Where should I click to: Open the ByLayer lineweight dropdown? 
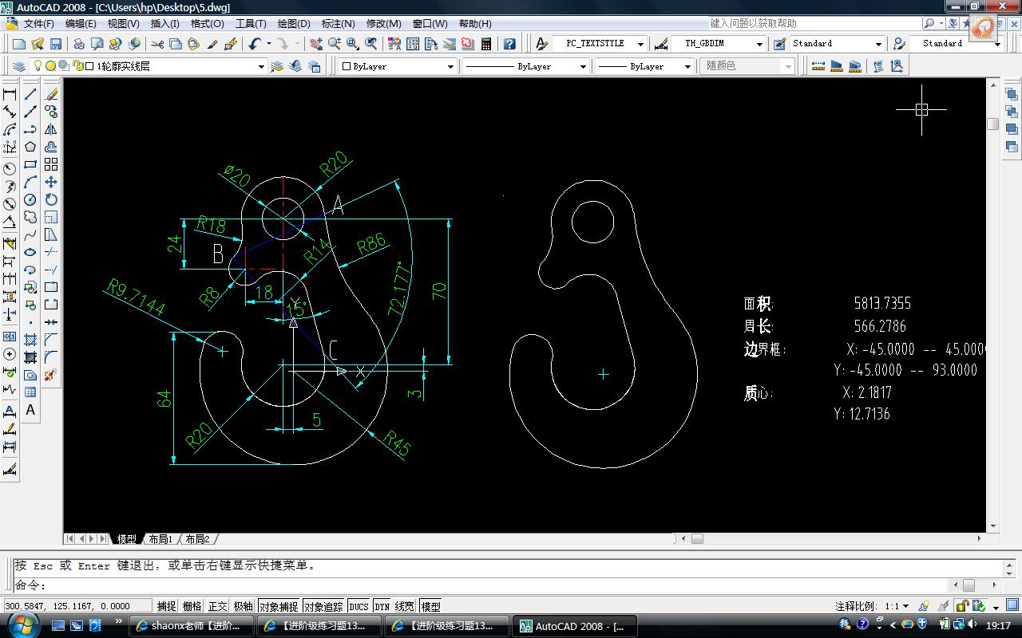644,66
